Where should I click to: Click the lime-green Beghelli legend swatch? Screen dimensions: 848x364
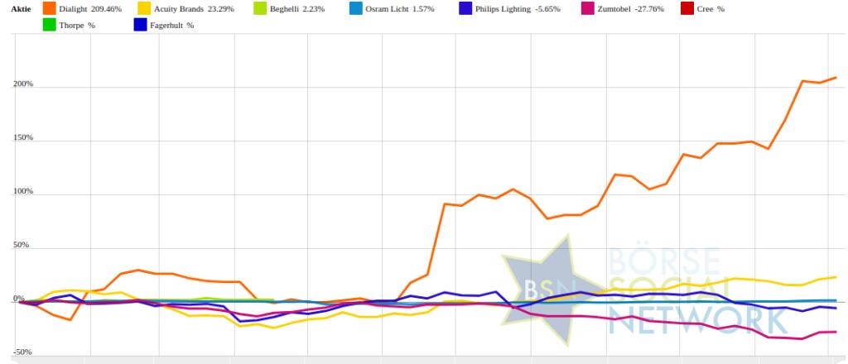(x=258, y=9)
